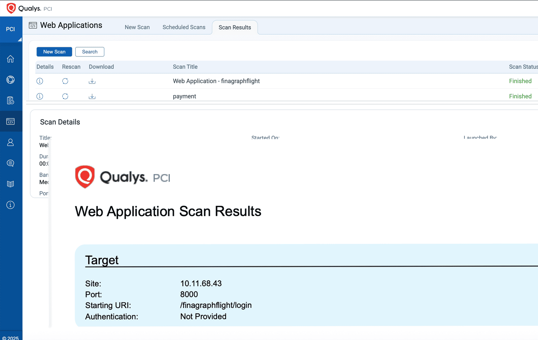Open the network scan sidebar icon

[x=11, y=80]
